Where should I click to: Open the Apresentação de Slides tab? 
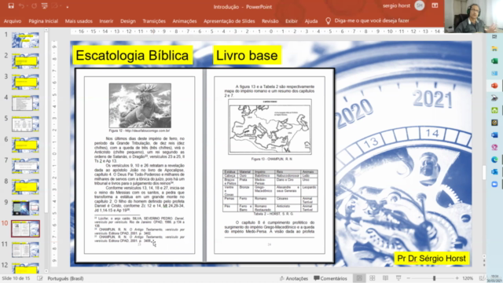coord(229,21)
